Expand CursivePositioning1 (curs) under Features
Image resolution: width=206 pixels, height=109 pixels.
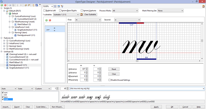4,41
